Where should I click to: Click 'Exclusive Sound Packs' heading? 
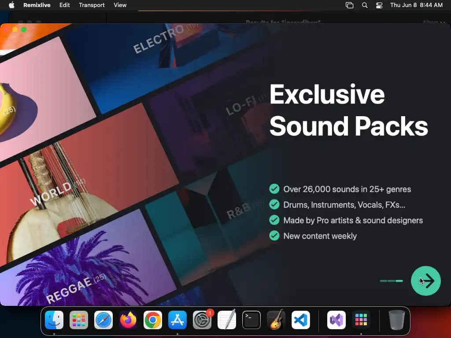tap(349, 110)
